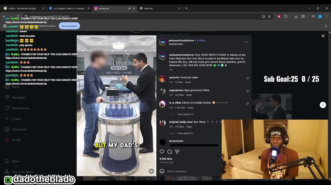Open browser Downloads icon

pos(296,16)
